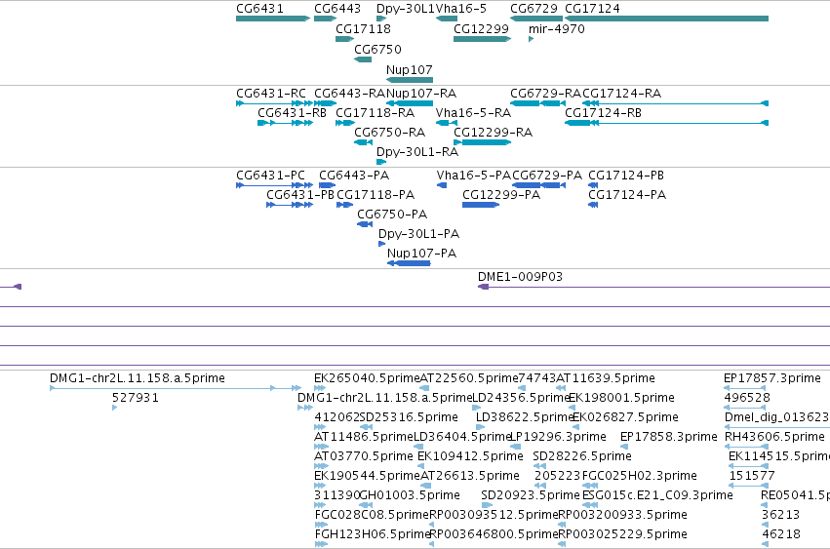
Task: Open the Nup107 gene label
Action: [410, 70]
